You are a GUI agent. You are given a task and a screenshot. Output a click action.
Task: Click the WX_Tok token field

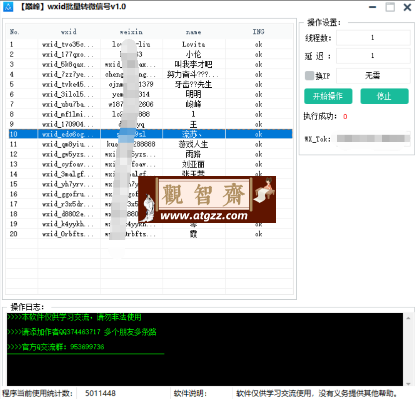coord(373,139)
